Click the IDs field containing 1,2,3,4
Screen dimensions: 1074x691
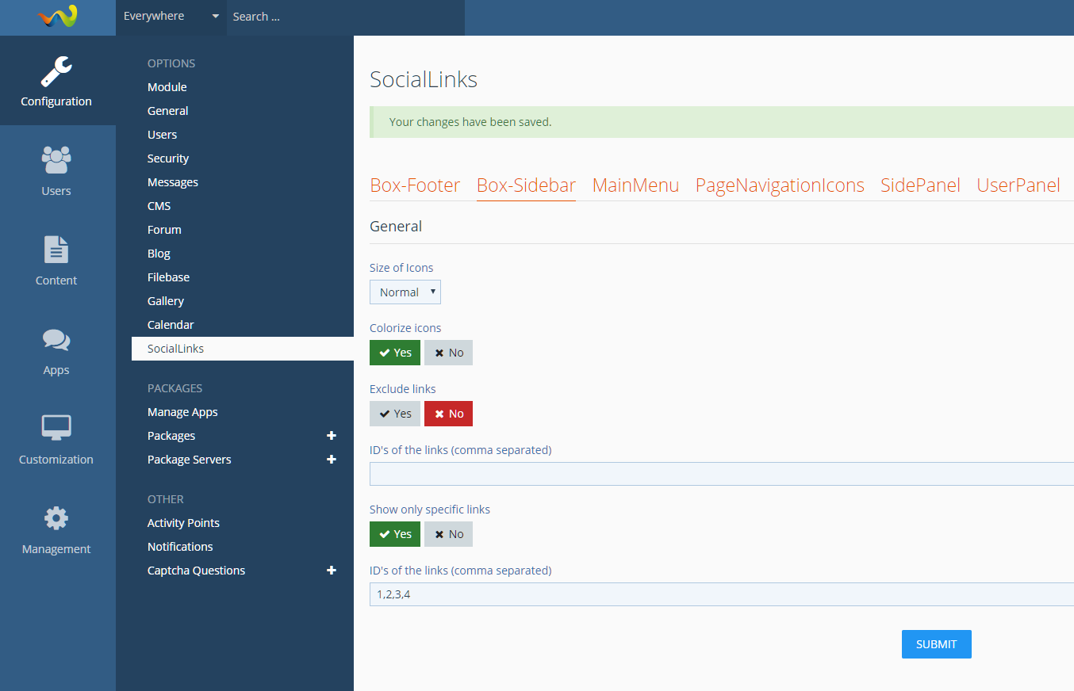722,594
